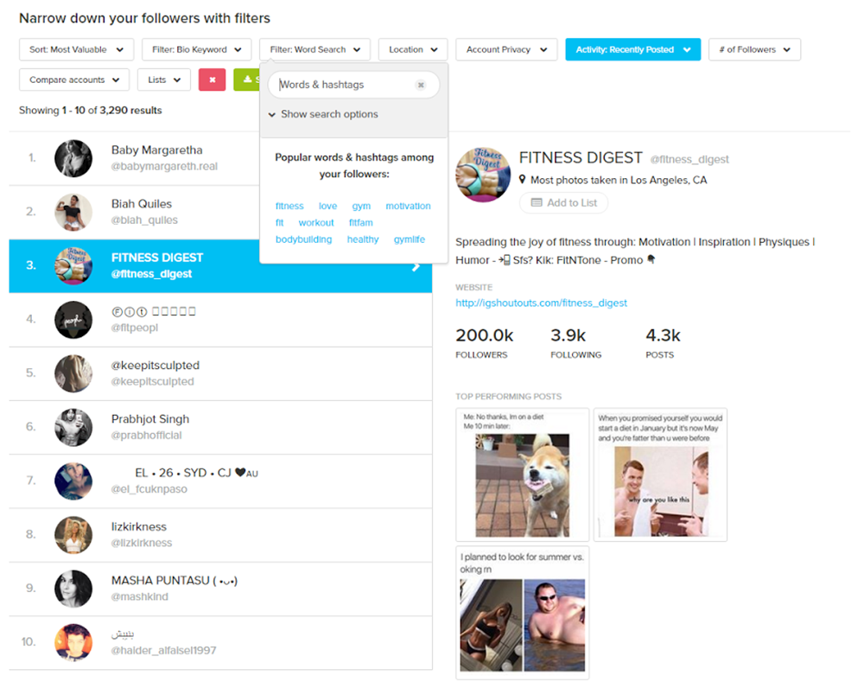Open the # of Followers filter

tap(754, 49)
